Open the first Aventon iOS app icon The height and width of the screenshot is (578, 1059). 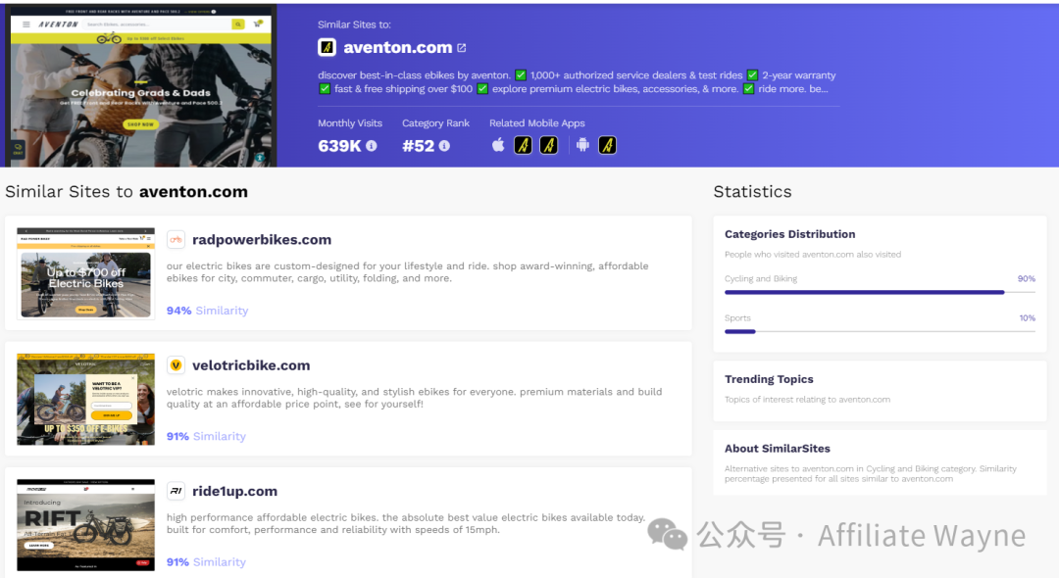524,145
